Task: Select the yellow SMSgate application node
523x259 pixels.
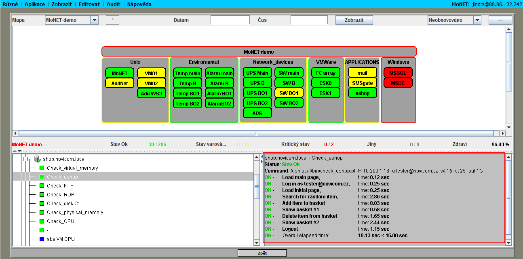Action: 362,83
